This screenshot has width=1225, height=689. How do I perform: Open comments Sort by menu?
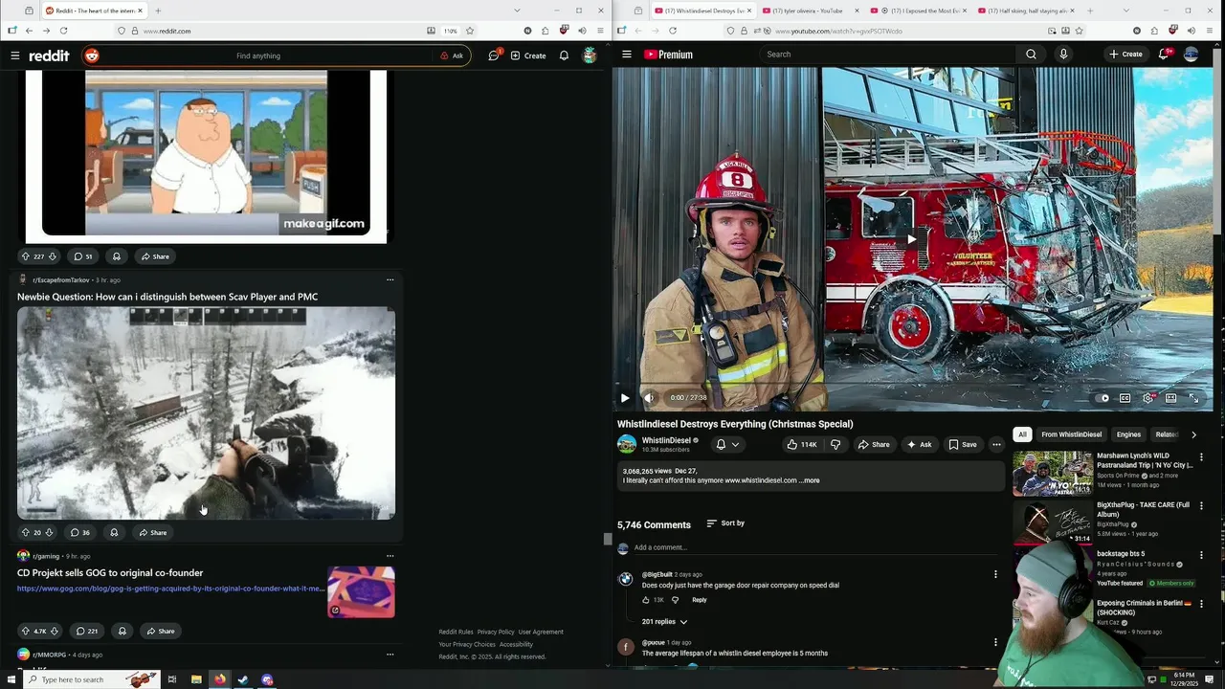[x=725, y=523]
